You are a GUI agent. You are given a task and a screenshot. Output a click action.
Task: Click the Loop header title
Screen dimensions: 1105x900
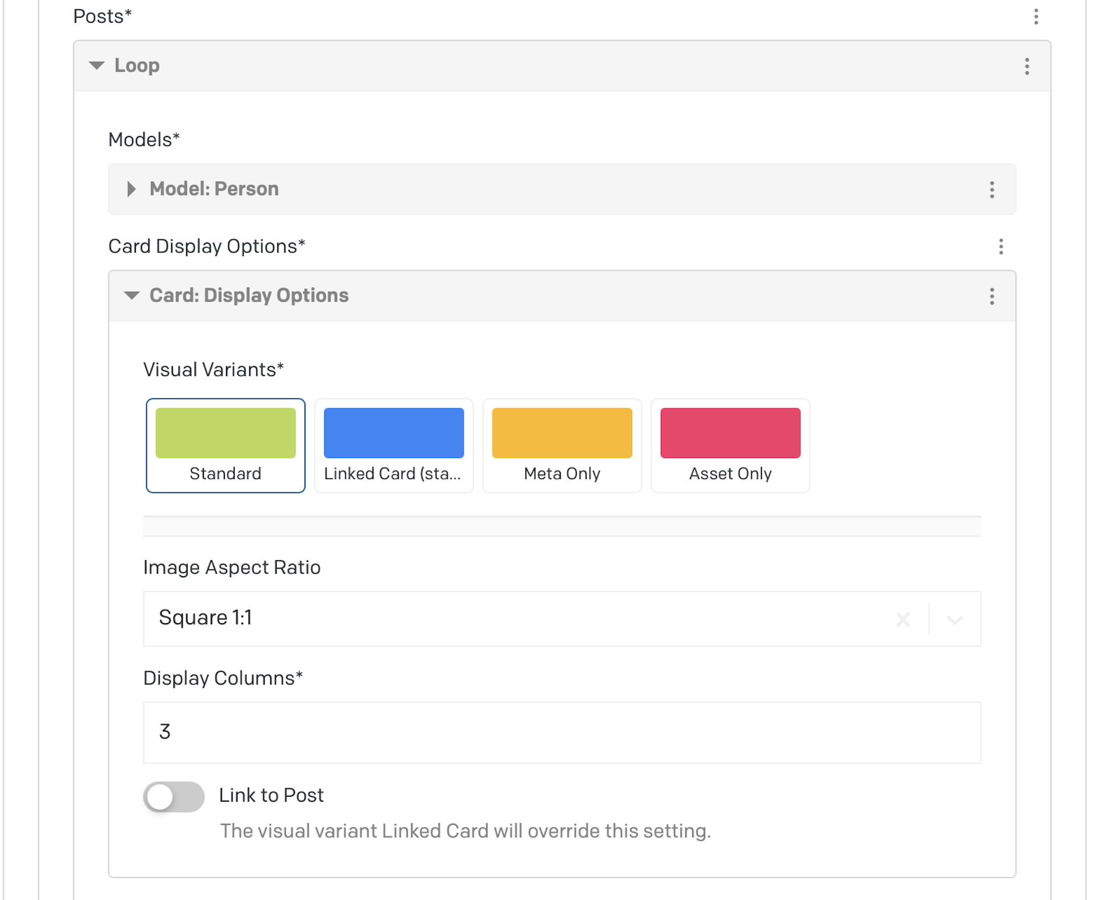pyautogui.click(x=137, y=65)
